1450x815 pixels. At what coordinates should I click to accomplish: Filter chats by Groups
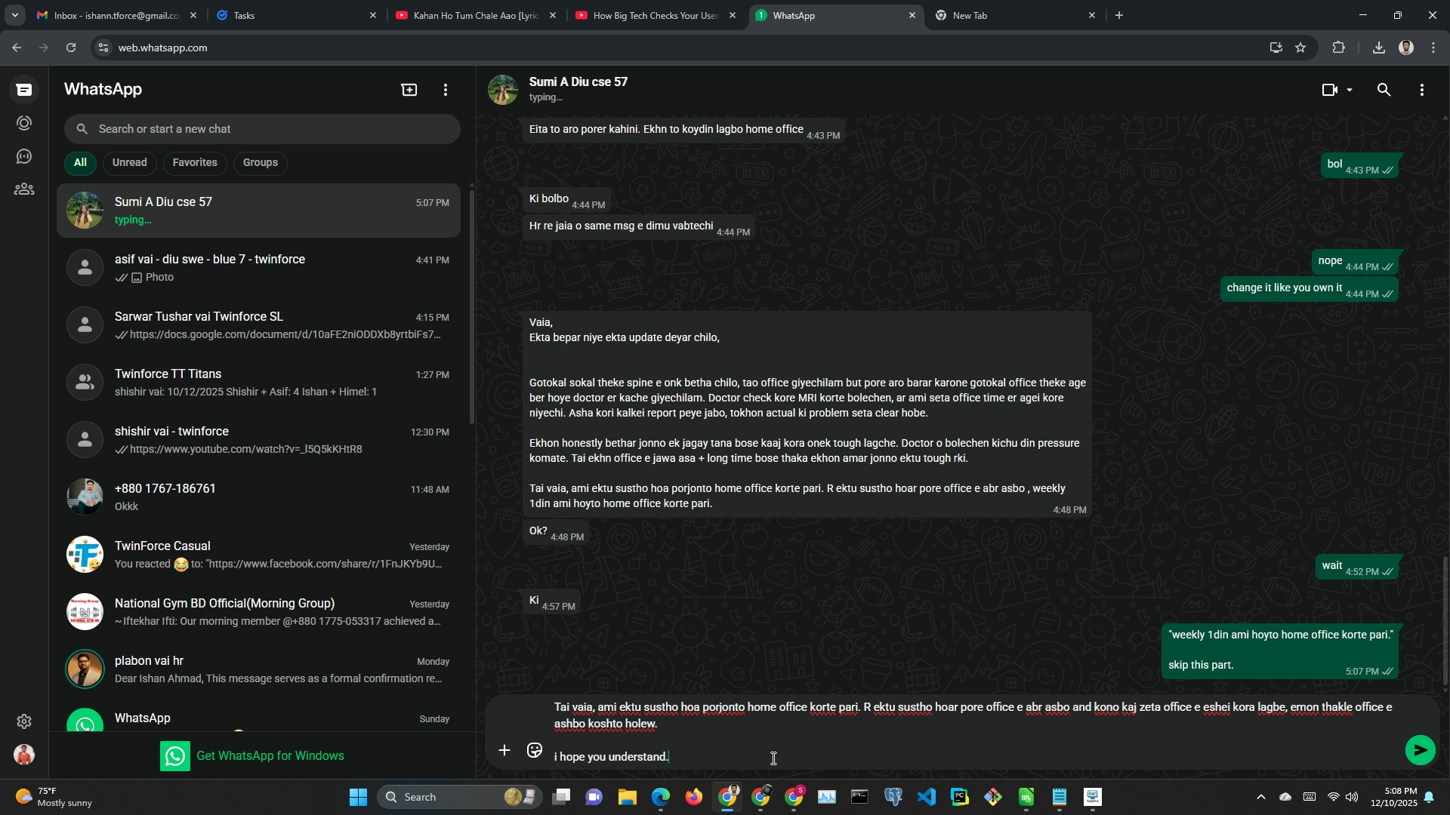point(260,162)
